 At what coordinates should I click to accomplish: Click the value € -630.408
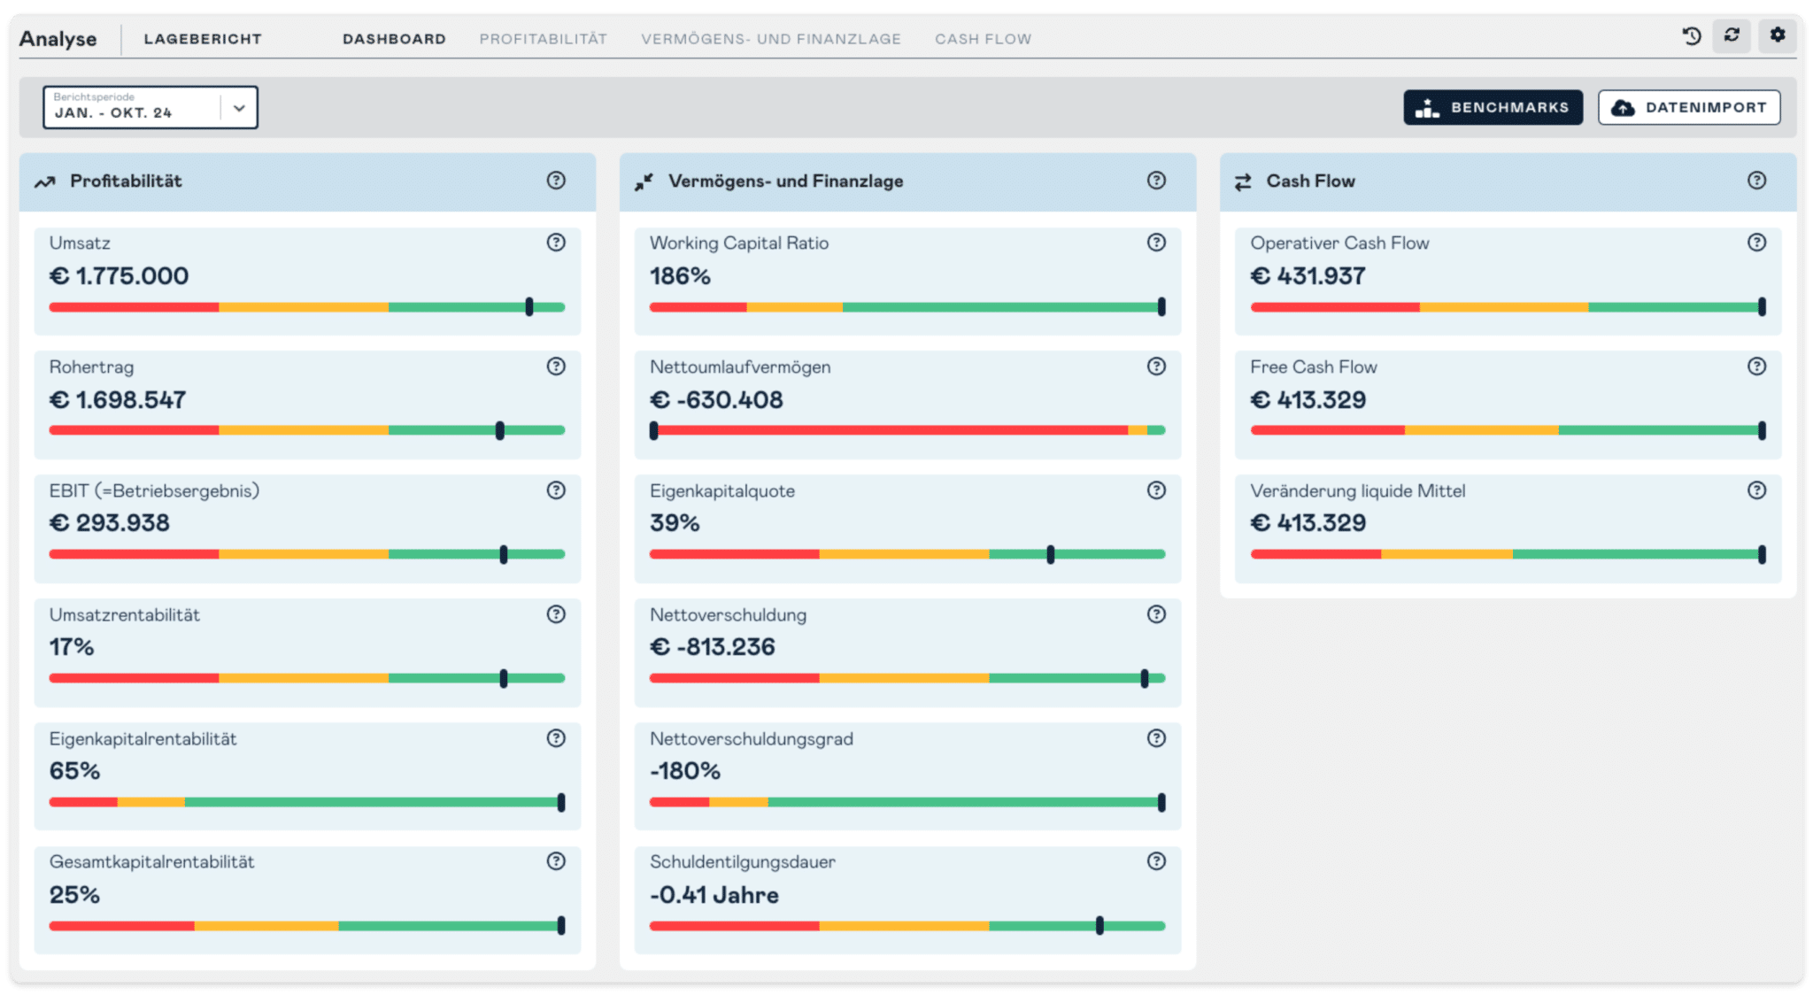(x=716, y=400)
